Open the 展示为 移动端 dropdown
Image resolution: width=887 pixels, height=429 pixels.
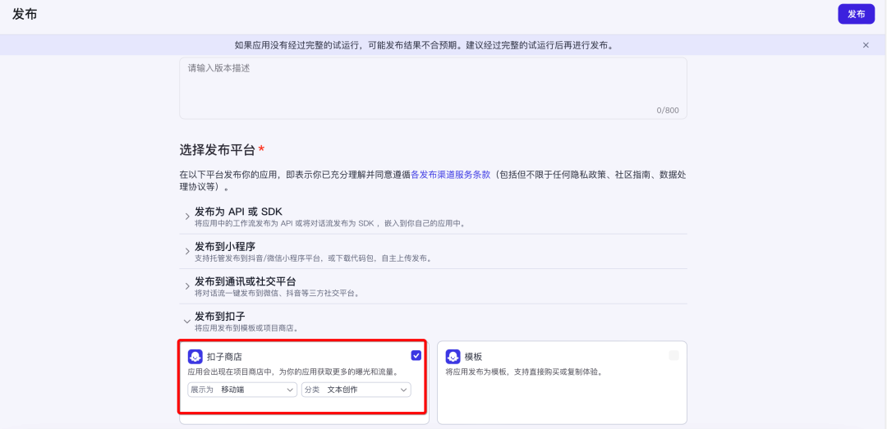tap(242, 390)
